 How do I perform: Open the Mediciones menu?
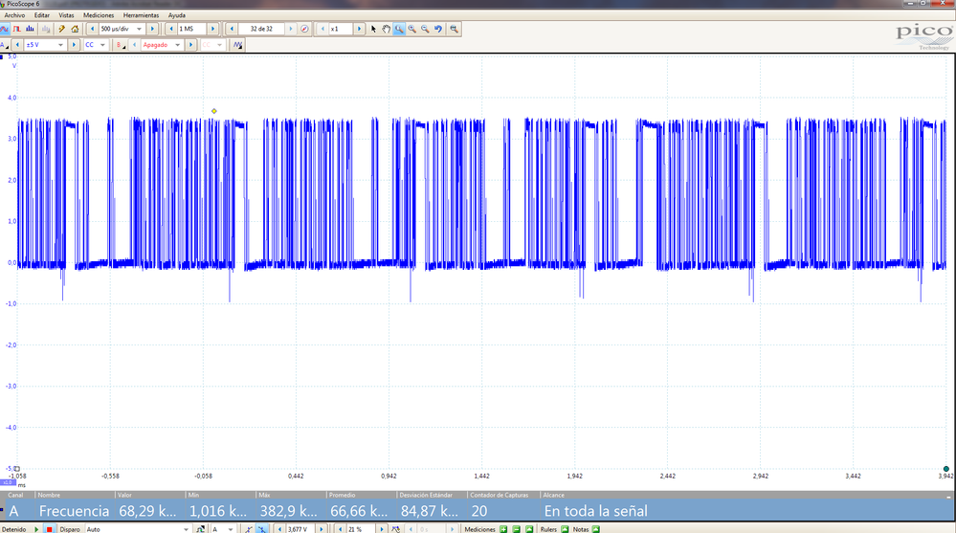pyautogui.click(x=99, y=15)
